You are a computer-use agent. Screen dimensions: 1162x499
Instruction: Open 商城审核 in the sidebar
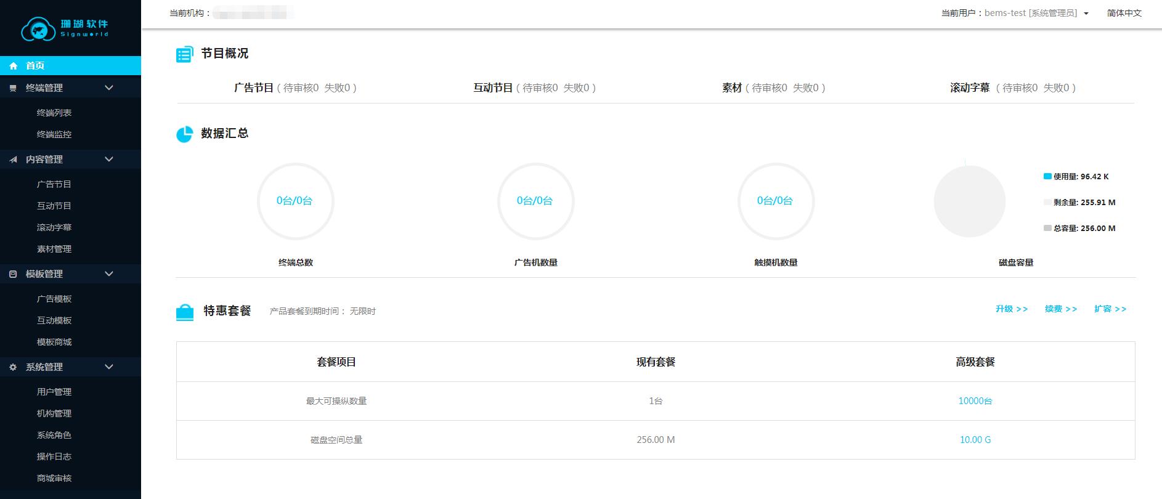[54, 478]
